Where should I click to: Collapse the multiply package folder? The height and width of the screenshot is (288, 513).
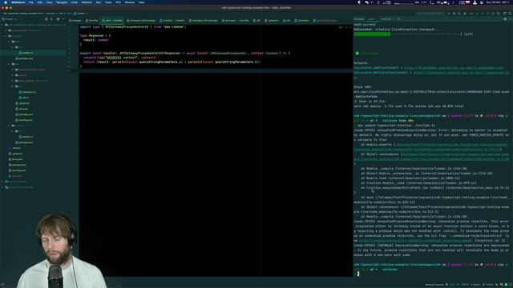pyautogui.click(x=9, y=126)
